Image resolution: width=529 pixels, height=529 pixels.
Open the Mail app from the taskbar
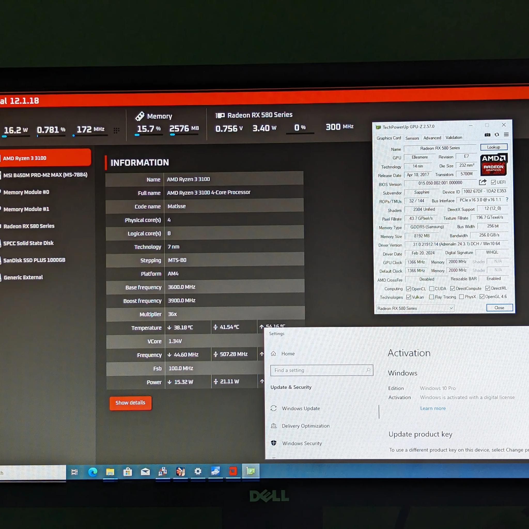pos(145,471)
